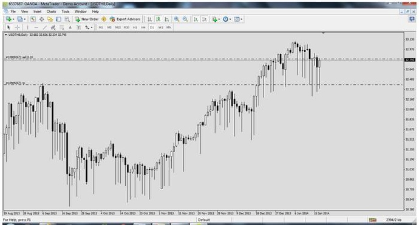
Task: Switch timeframe to M15
Action: [118, 27]
